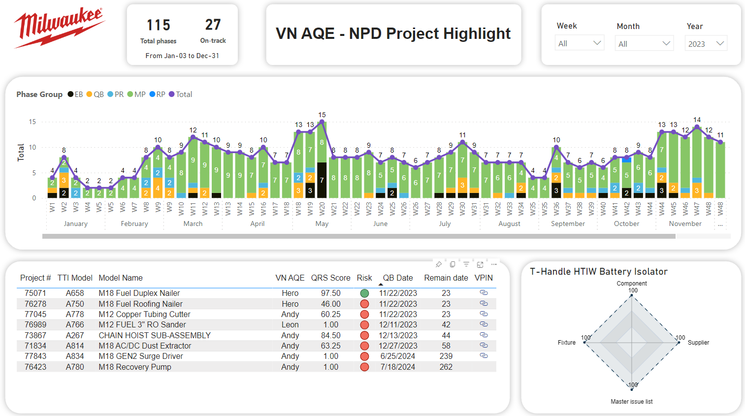Sort table by Risk column header
The height and width of the screenshot is (416, 745).
click(x=364, y=278)
